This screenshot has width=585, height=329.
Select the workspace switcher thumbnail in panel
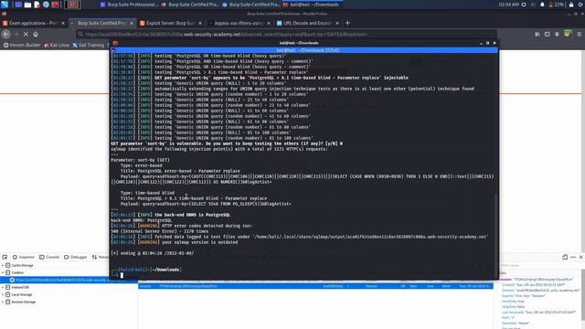click(73, 5)
